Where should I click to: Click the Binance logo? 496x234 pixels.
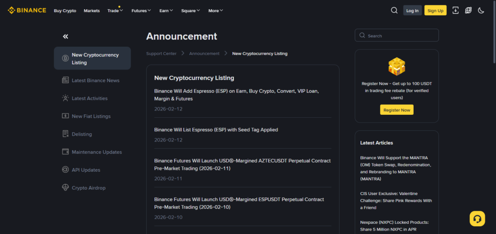coord(27,11)
